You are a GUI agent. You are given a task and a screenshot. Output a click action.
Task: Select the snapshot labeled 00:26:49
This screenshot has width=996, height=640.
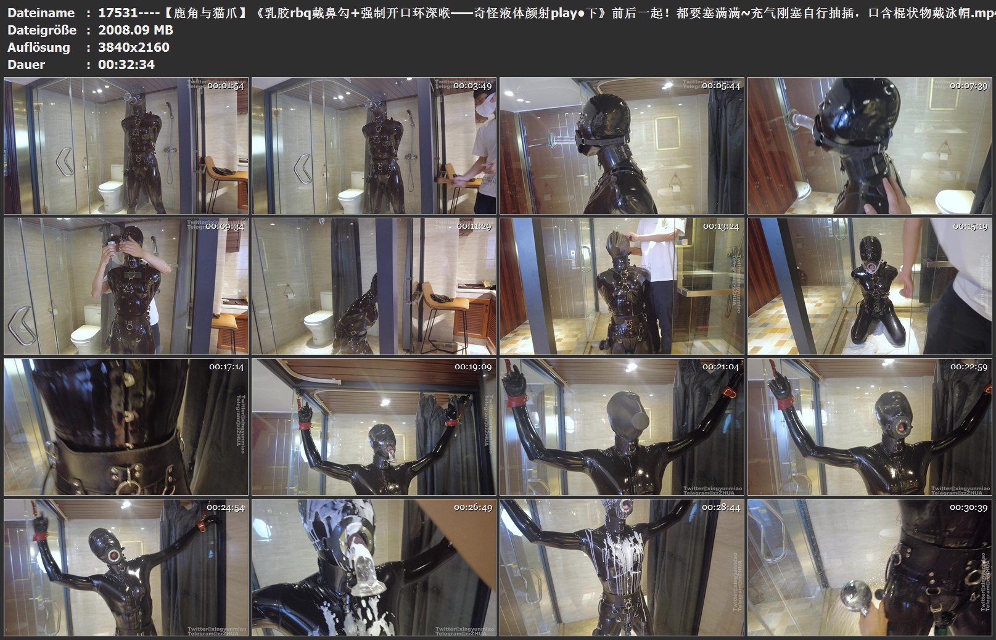[374, 567]
